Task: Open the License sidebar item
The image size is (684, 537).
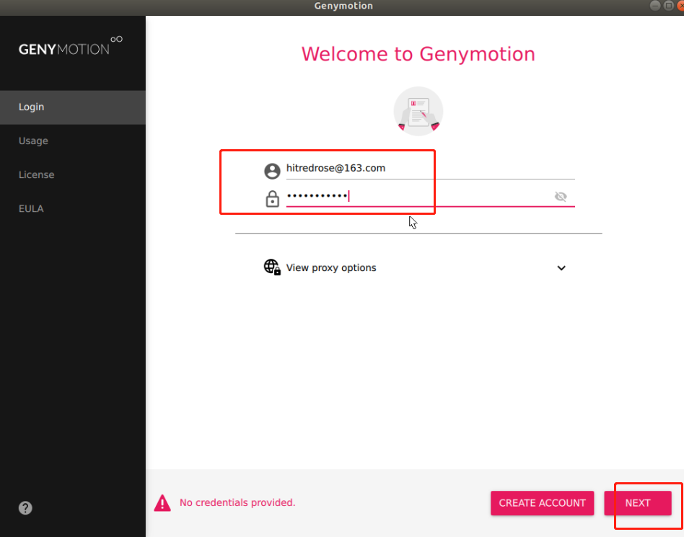Action: pyautogui.click(x=73, y=174)
